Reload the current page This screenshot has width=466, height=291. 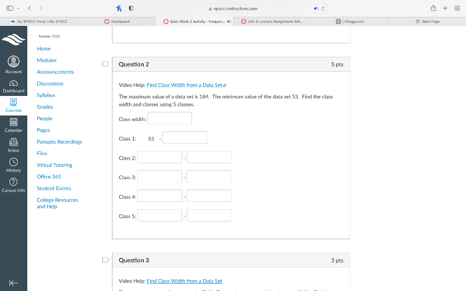[x=324, y=9]
